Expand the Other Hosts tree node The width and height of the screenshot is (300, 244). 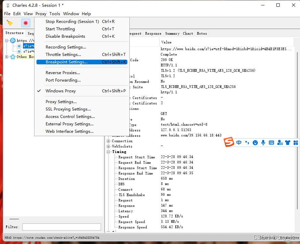pyautogui.click(x=6, y=57)
